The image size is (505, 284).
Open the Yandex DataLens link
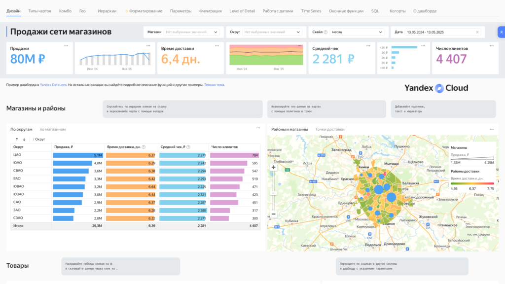point(52,85)
